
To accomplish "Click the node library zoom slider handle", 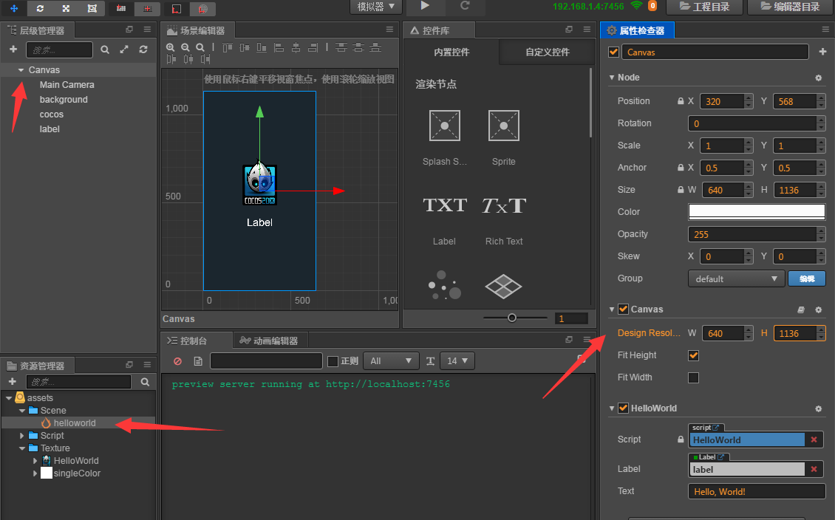I will pyautogui.click(x=512, y=318).
